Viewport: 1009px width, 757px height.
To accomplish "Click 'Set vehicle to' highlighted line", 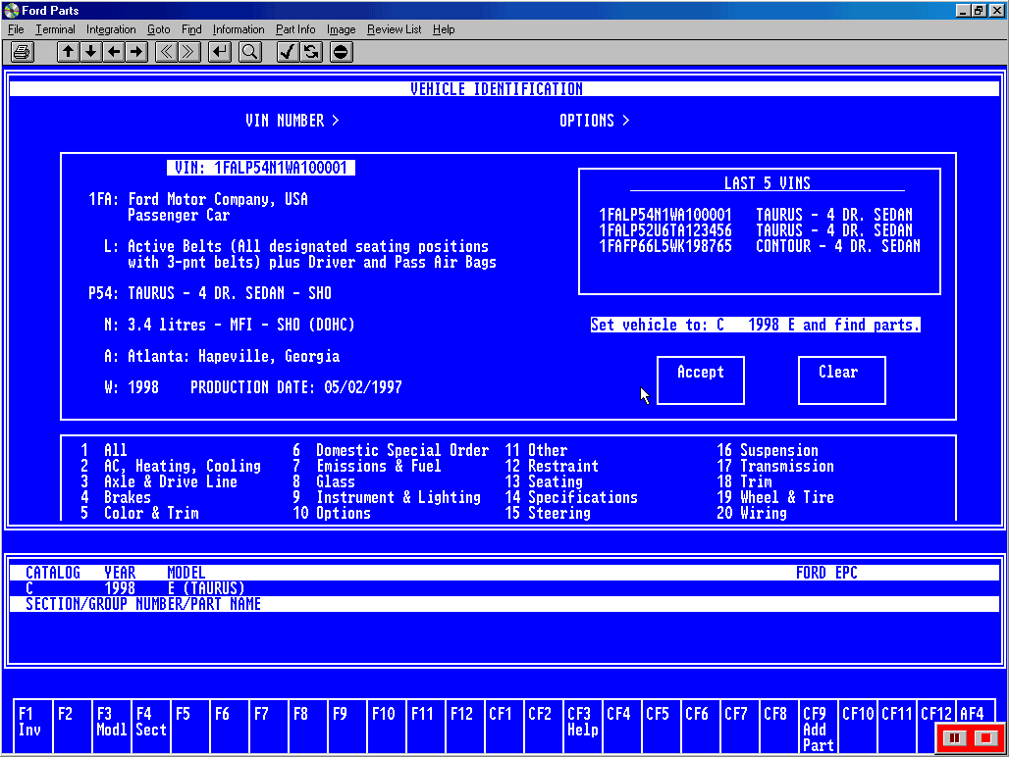I will pos(756,325).
